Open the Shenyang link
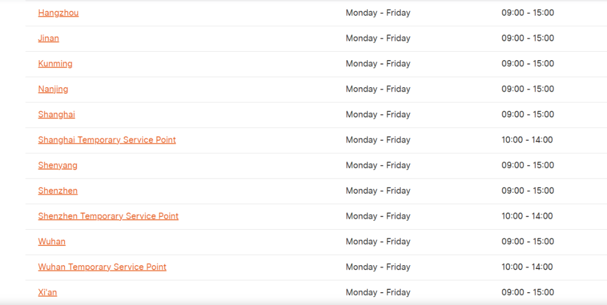The image size is (607, 305). click(58, 165)
